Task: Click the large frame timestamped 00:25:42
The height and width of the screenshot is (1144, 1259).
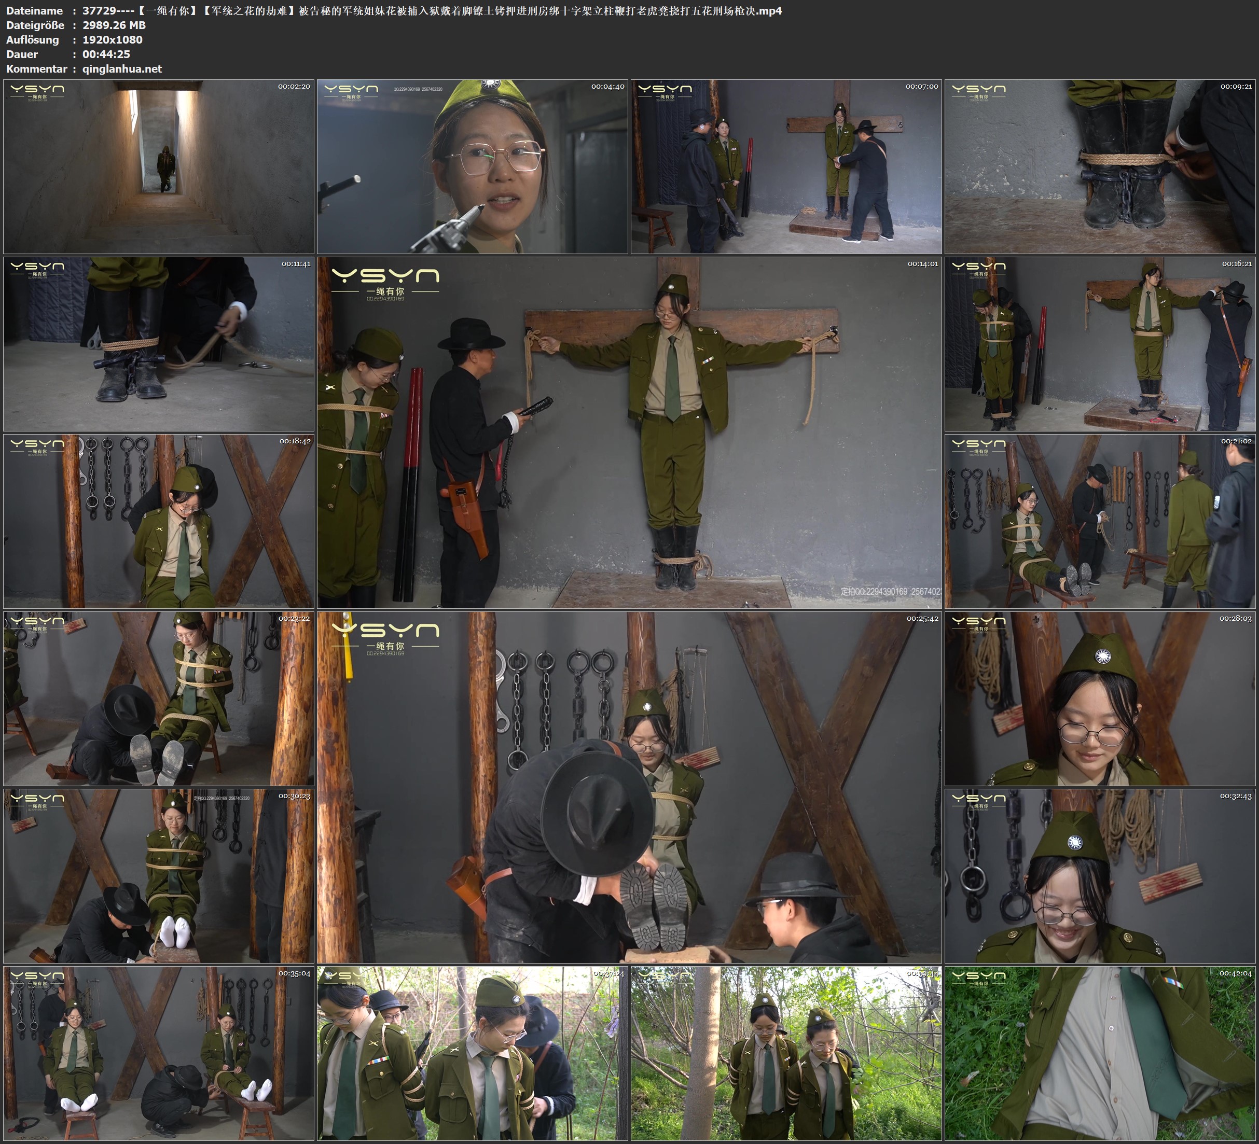Action: 630,787
